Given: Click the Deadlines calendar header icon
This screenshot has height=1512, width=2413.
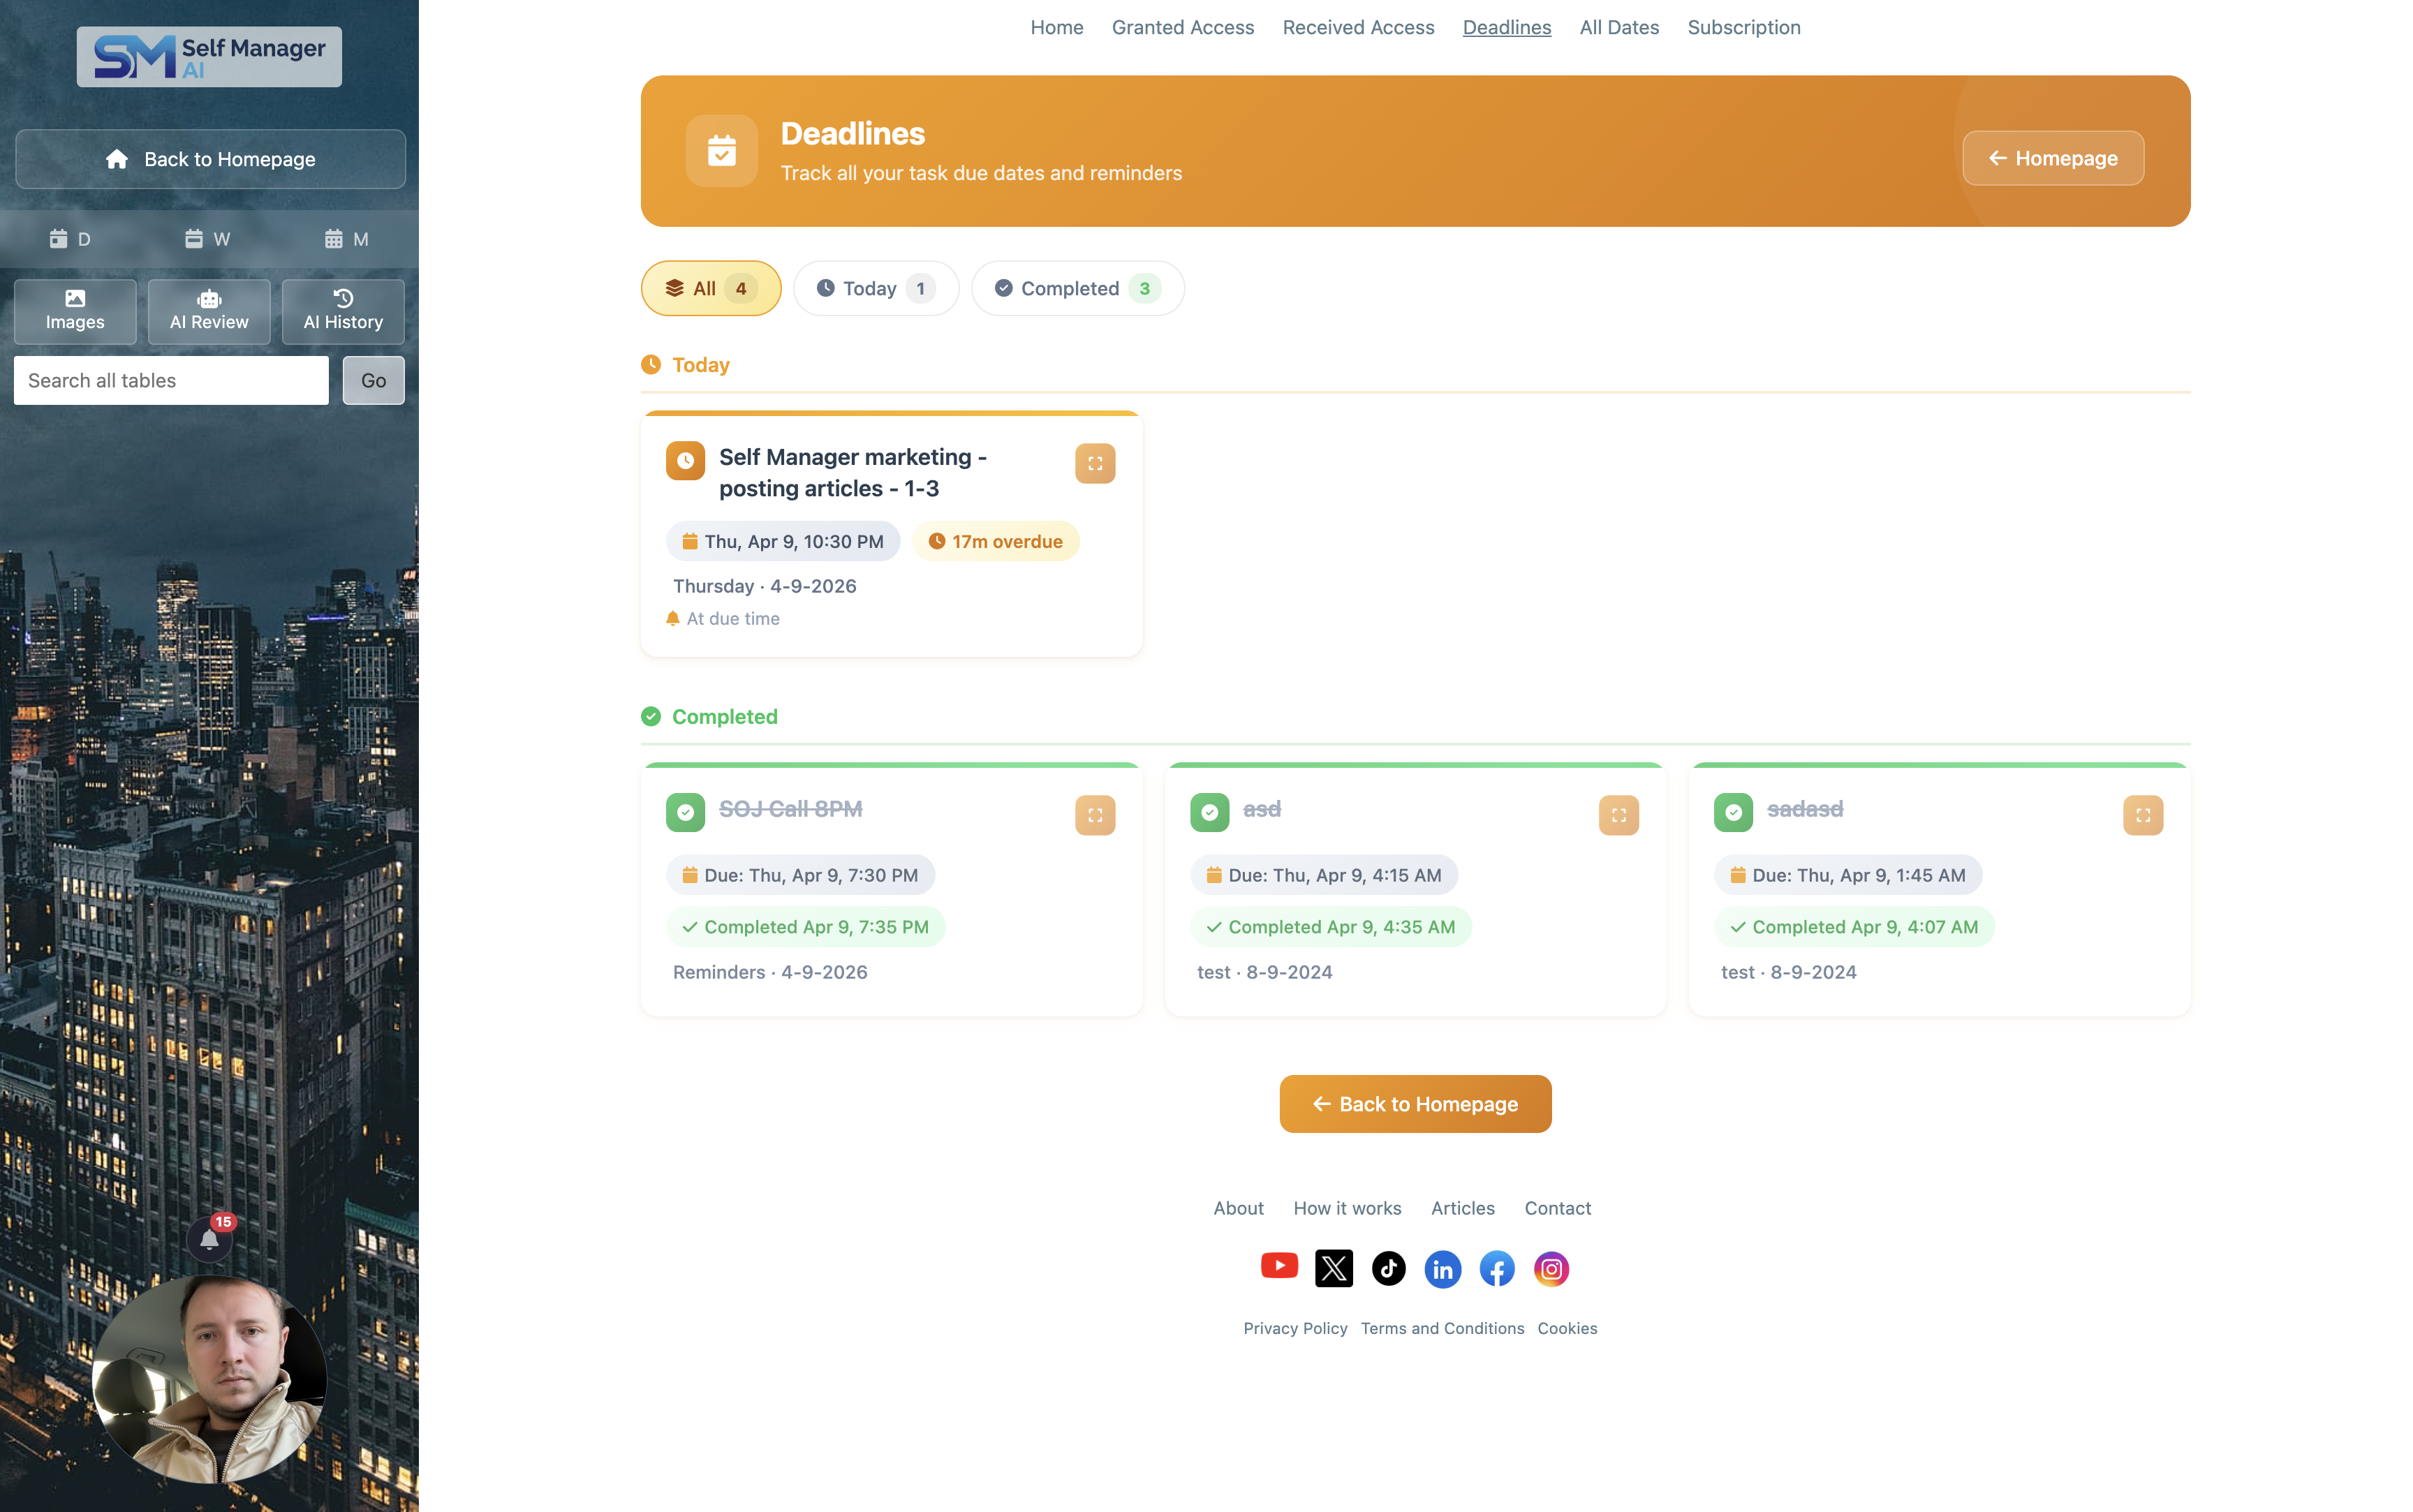Looking at the screenshot, I should point(721,151).
